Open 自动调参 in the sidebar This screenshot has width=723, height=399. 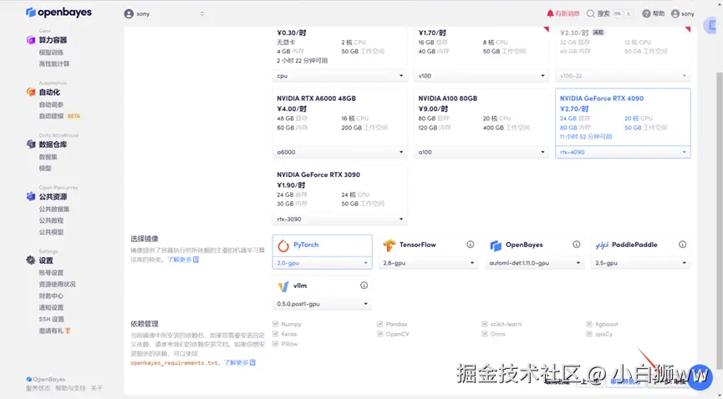[51, 104]
